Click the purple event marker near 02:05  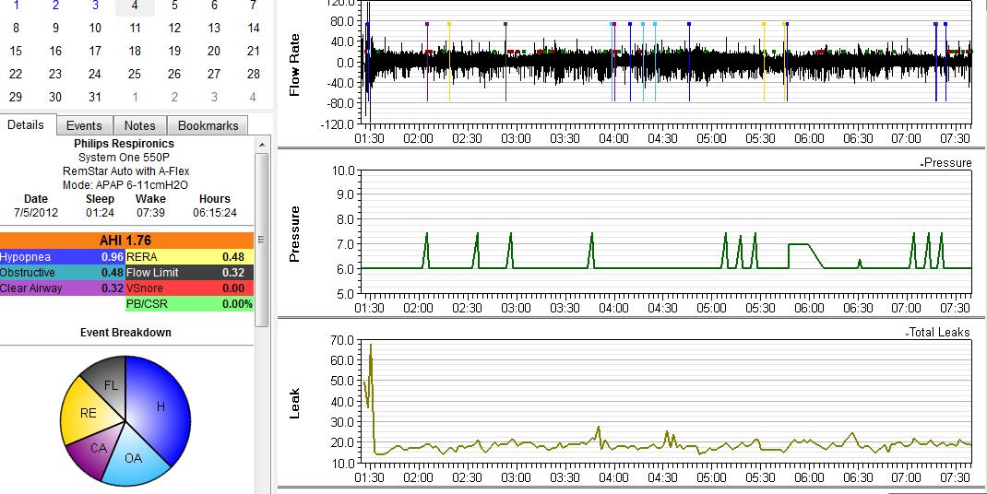(427, 24)
